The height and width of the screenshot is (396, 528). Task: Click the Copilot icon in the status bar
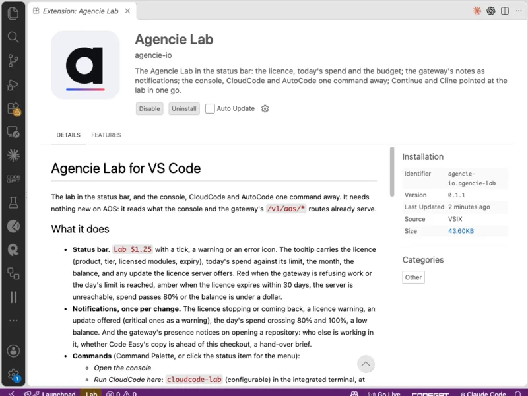[354, 393]
